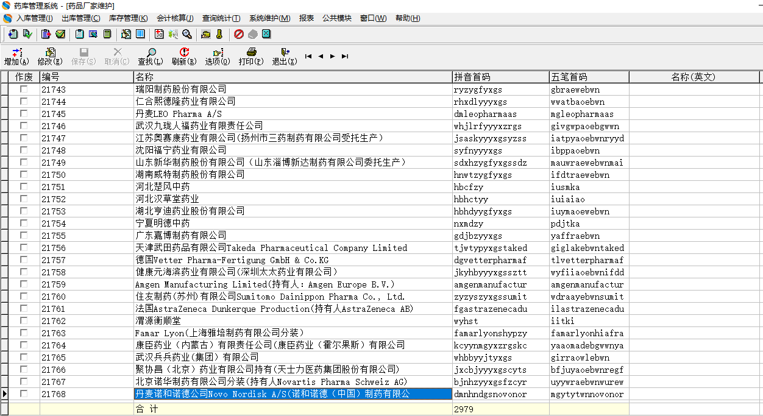Jump to the first record arrow
This screenshot has height=416, width=763.
[308, 56]
